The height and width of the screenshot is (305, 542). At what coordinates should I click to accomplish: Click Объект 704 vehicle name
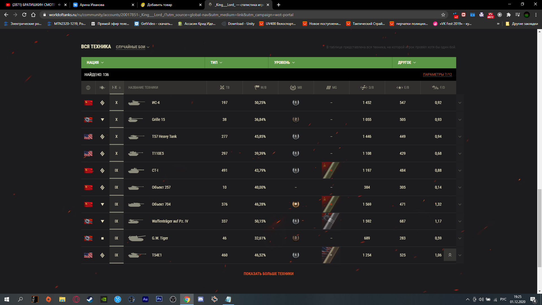161,204
